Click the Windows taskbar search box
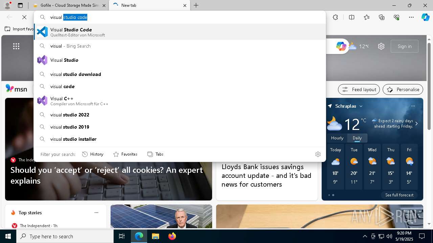433x243 pixels. click(x=65, y=236)
